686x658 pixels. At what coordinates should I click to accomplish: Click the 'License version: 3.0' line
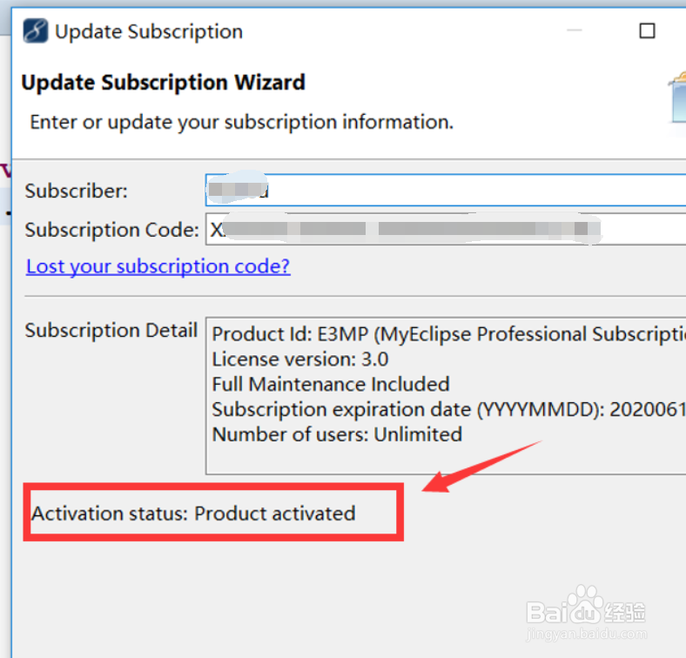click(x=300, y=359)
